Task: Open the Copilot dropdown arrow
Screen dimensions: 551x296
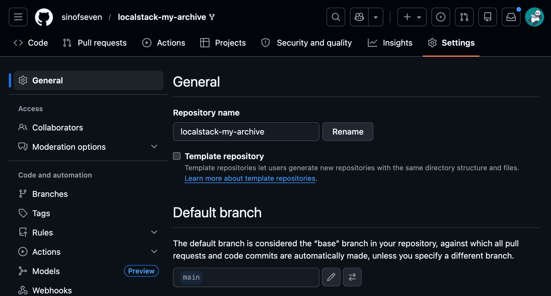Action: coord(376,17)
